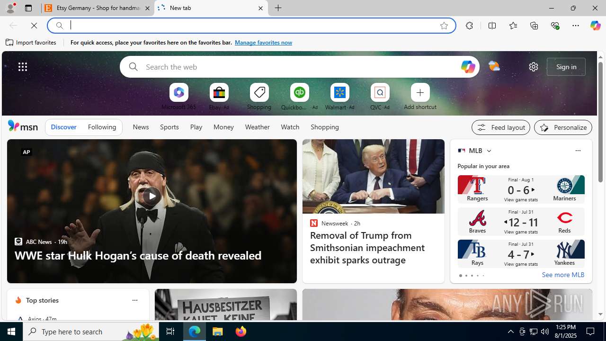Open the Play menu item
The image size is (606, 341).
pyautogui.click(x=196, y=127)
